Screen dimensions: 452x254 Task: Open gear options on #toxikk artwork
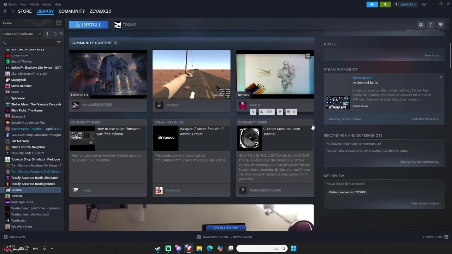pos(308,56)
